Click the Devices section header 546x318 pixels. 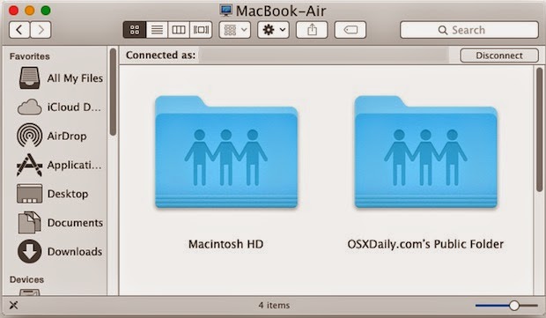pos(26,280)
